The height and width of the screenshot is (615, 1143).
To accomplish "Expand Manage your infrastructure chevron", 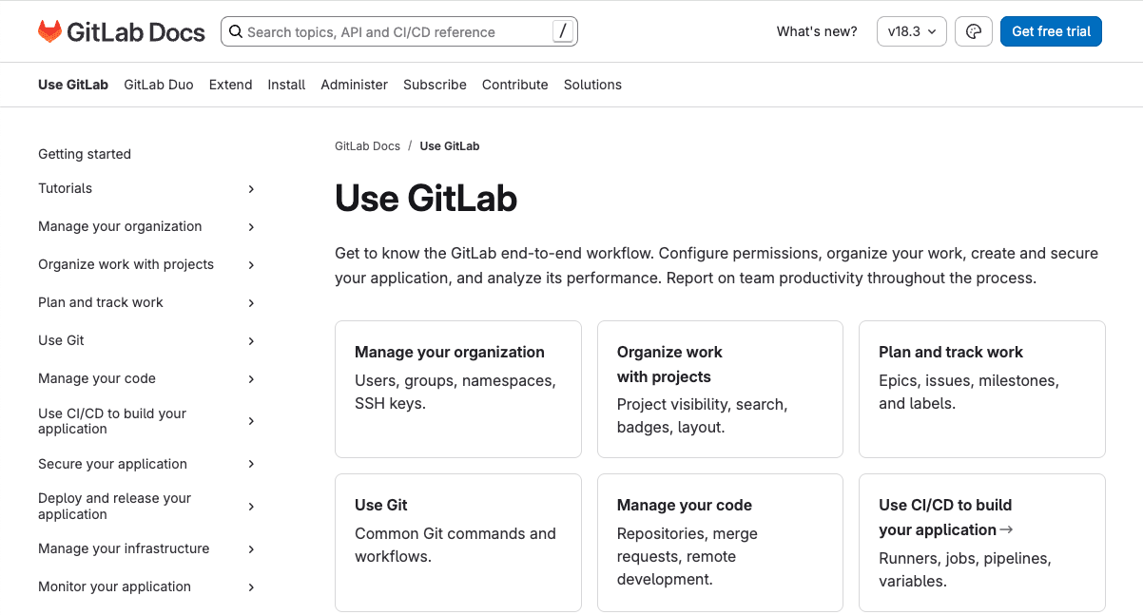I will [251, 549].
